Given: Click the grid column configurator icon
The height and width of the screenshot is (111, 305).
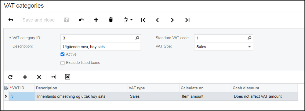Looking at the screenshot, I should coord(6,88).
